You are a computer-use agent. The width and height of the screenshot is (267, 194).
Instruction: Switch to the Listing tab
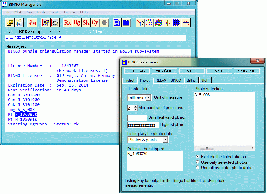(191, 80)
